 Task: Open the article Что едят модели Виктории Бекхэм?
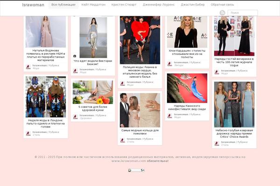pyautogui.click(x=93, y=62)
